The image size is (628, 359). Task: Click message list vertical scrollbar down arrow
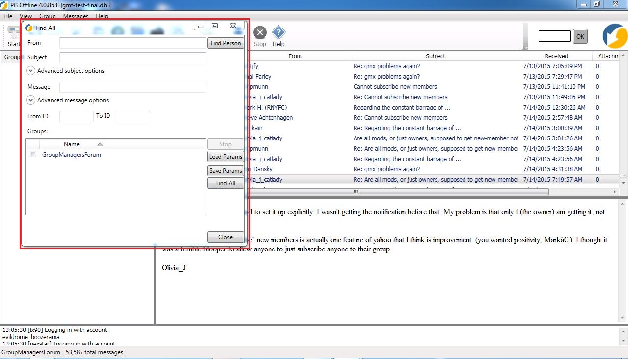[x=623, y=183]
